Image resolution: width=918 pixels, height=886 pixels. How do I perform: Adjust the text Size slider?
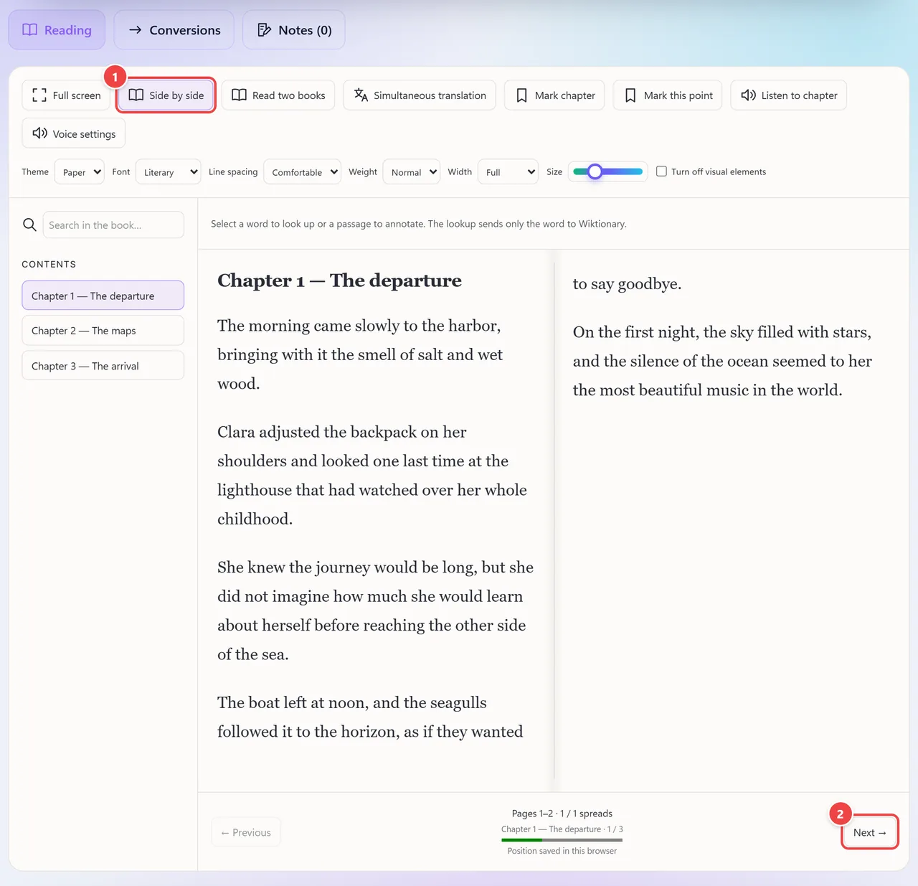coord(608,171)
